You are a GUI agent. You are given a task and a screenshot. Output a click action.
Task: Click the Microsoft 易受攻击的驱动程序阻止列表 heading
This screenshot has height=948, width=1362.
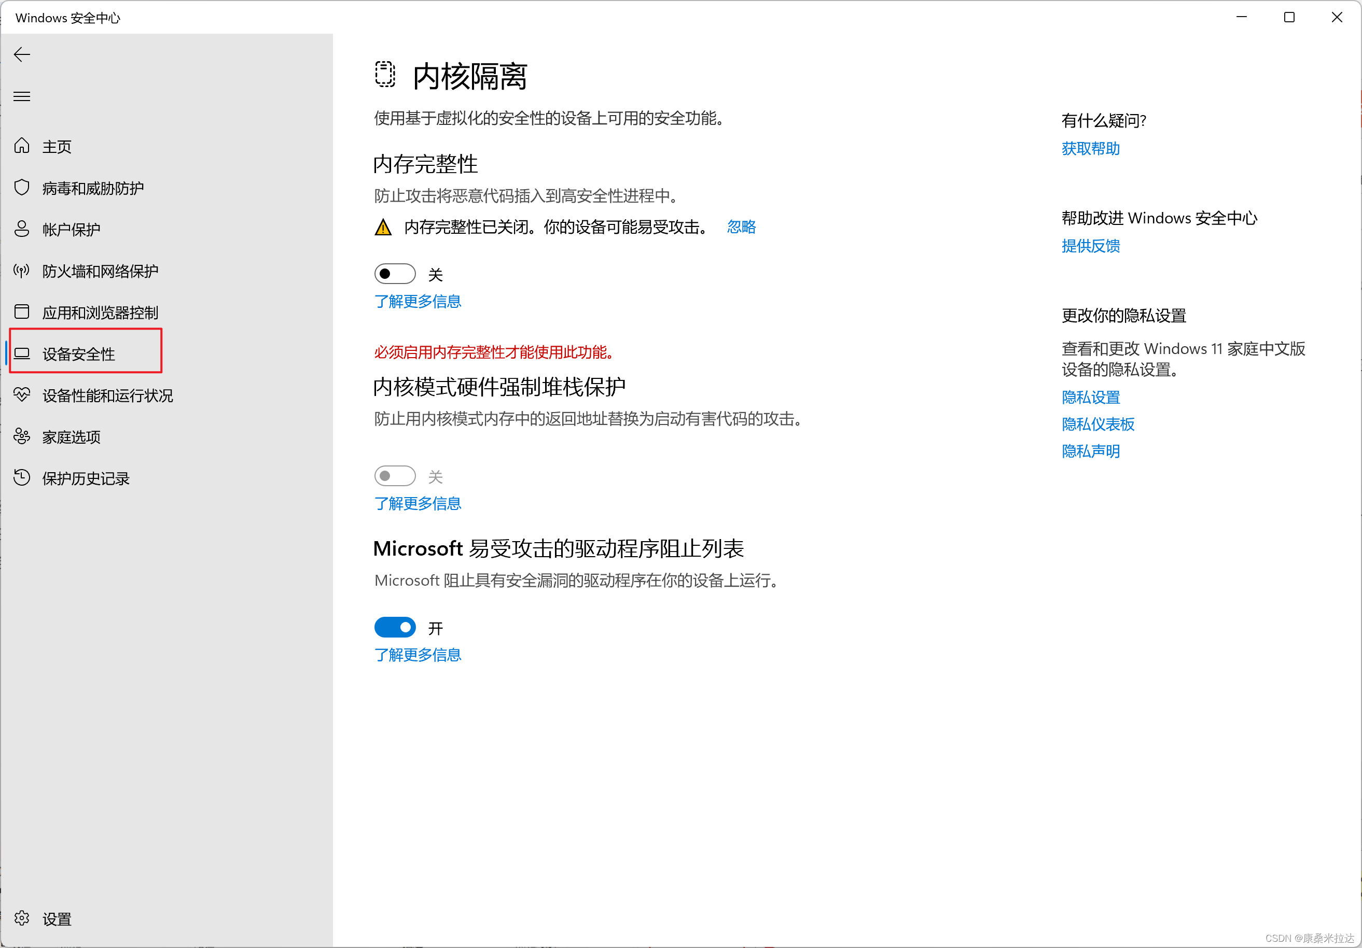558,548
